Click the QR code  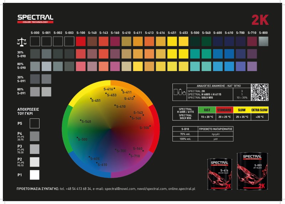tap(260, 92)
